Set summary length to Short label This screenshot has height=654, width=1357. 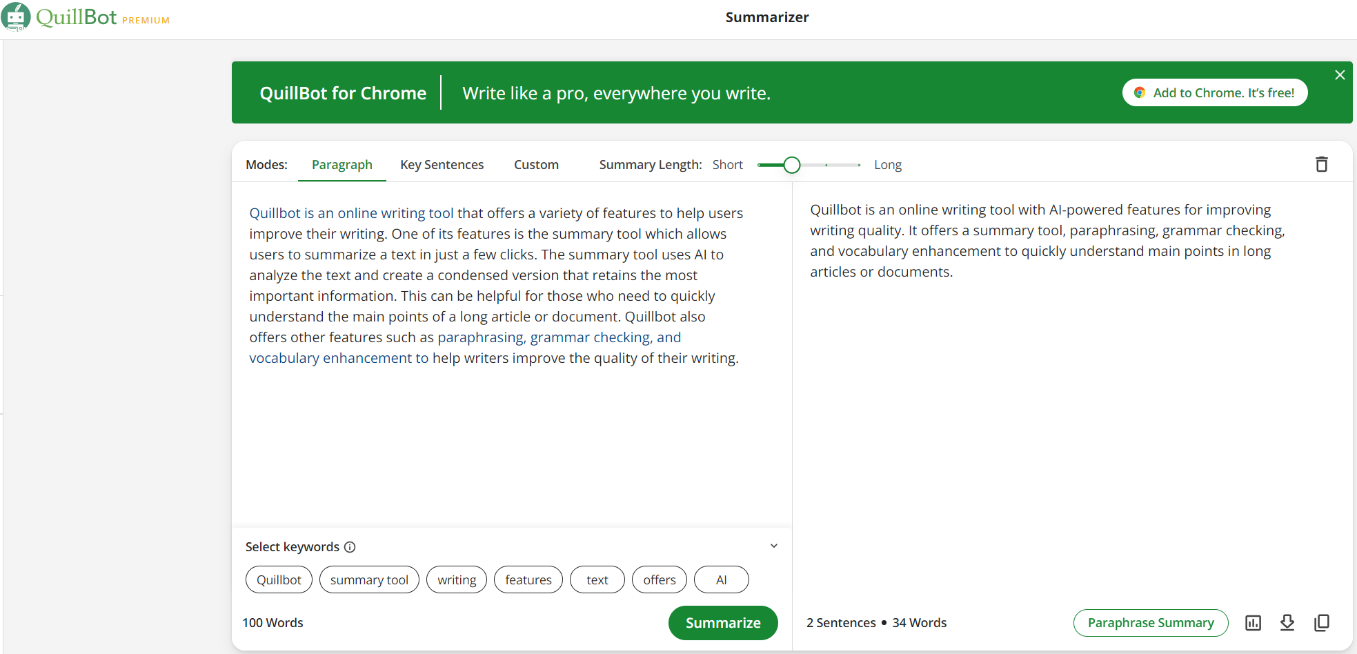(x=728, y=165)
